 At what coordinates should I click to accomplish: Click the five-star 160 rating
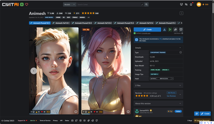coord(90,13)
